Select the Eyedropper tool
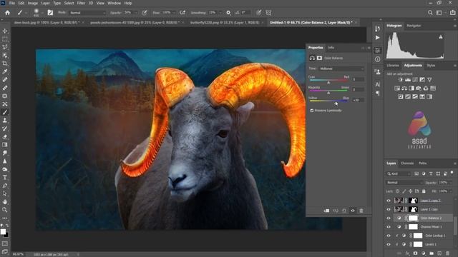 [x=5, y=71]
